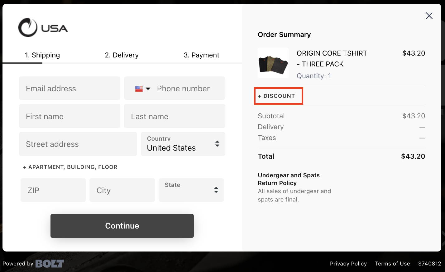Click the ZIP code field

[x=53, y=190]
